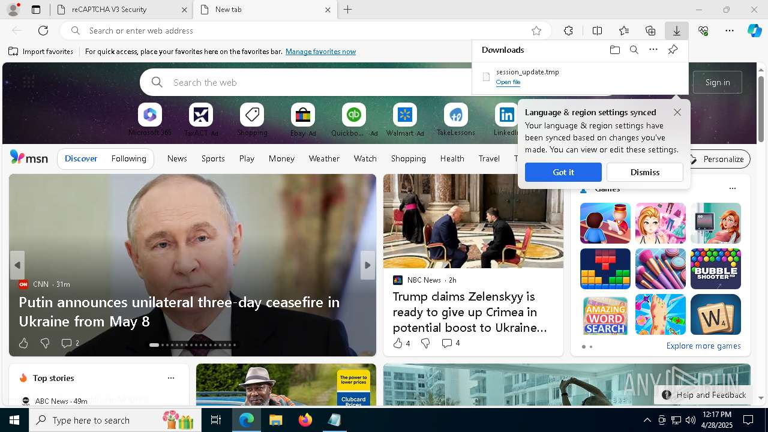This screenshot has height=432, width=768.
Task: Open Watch category in MSN nav
Action: pos(365,158)
